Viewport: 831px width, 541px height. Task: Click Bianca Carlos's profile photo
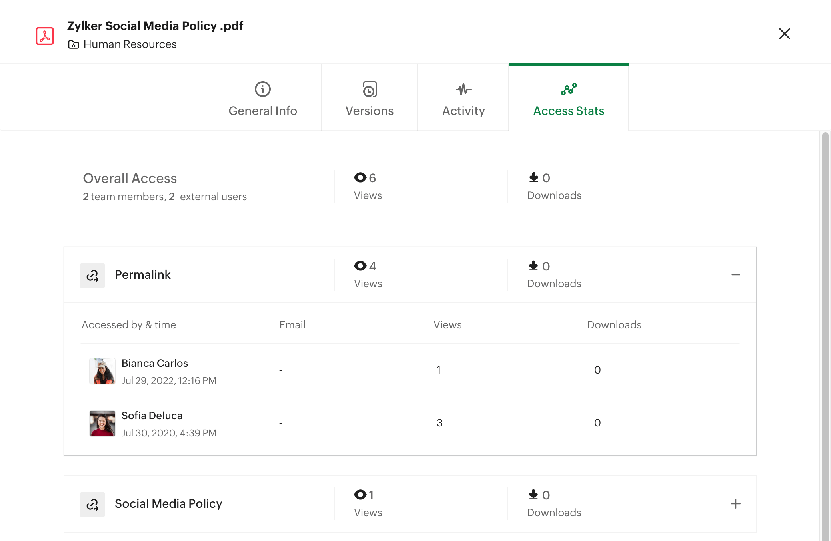click(x=102, y=371)
